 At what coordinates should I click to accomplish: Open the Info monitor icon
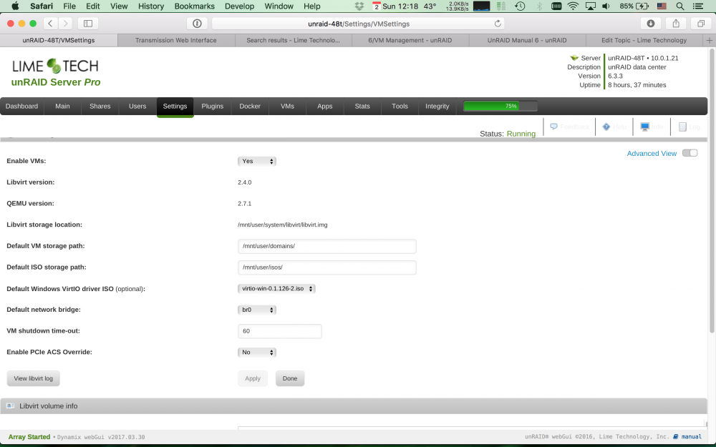tap(645, 127)
